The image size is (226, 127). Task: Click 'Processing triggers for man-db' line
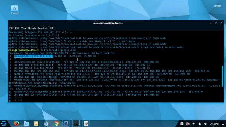tap(41, 32)
